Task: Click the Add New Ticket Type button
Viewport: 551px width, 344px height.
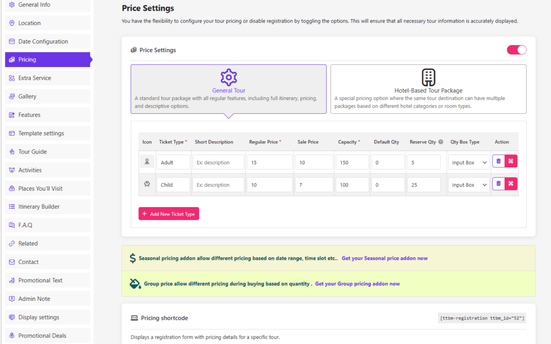Action: tap(168, 214)
